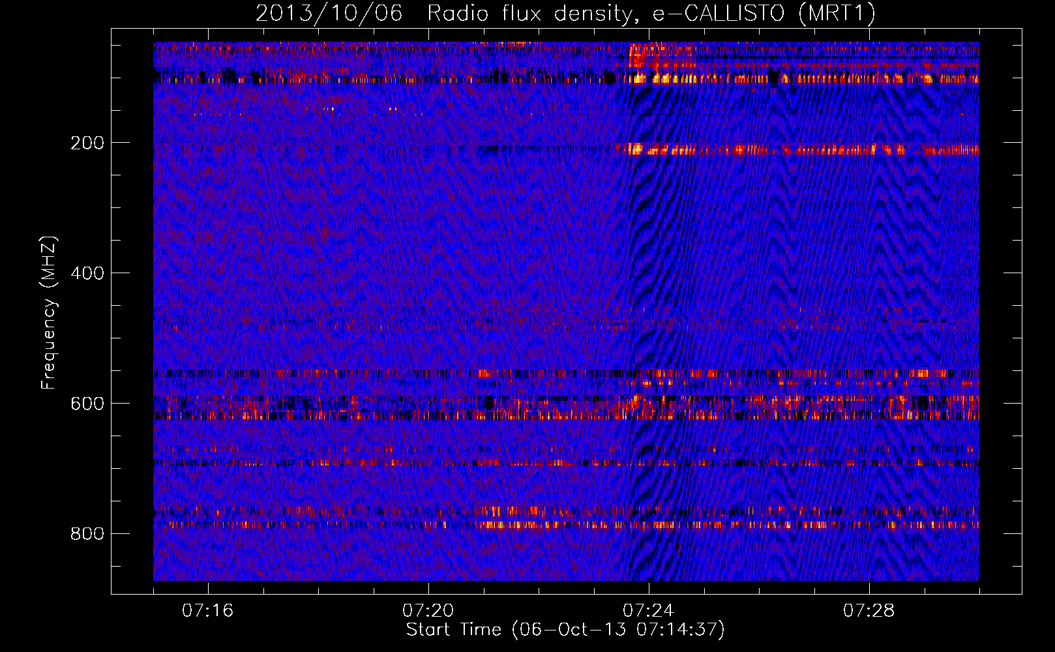1055x652 pixels.
Task: Click the 200 frequency tick label
Action: point(87,143)
